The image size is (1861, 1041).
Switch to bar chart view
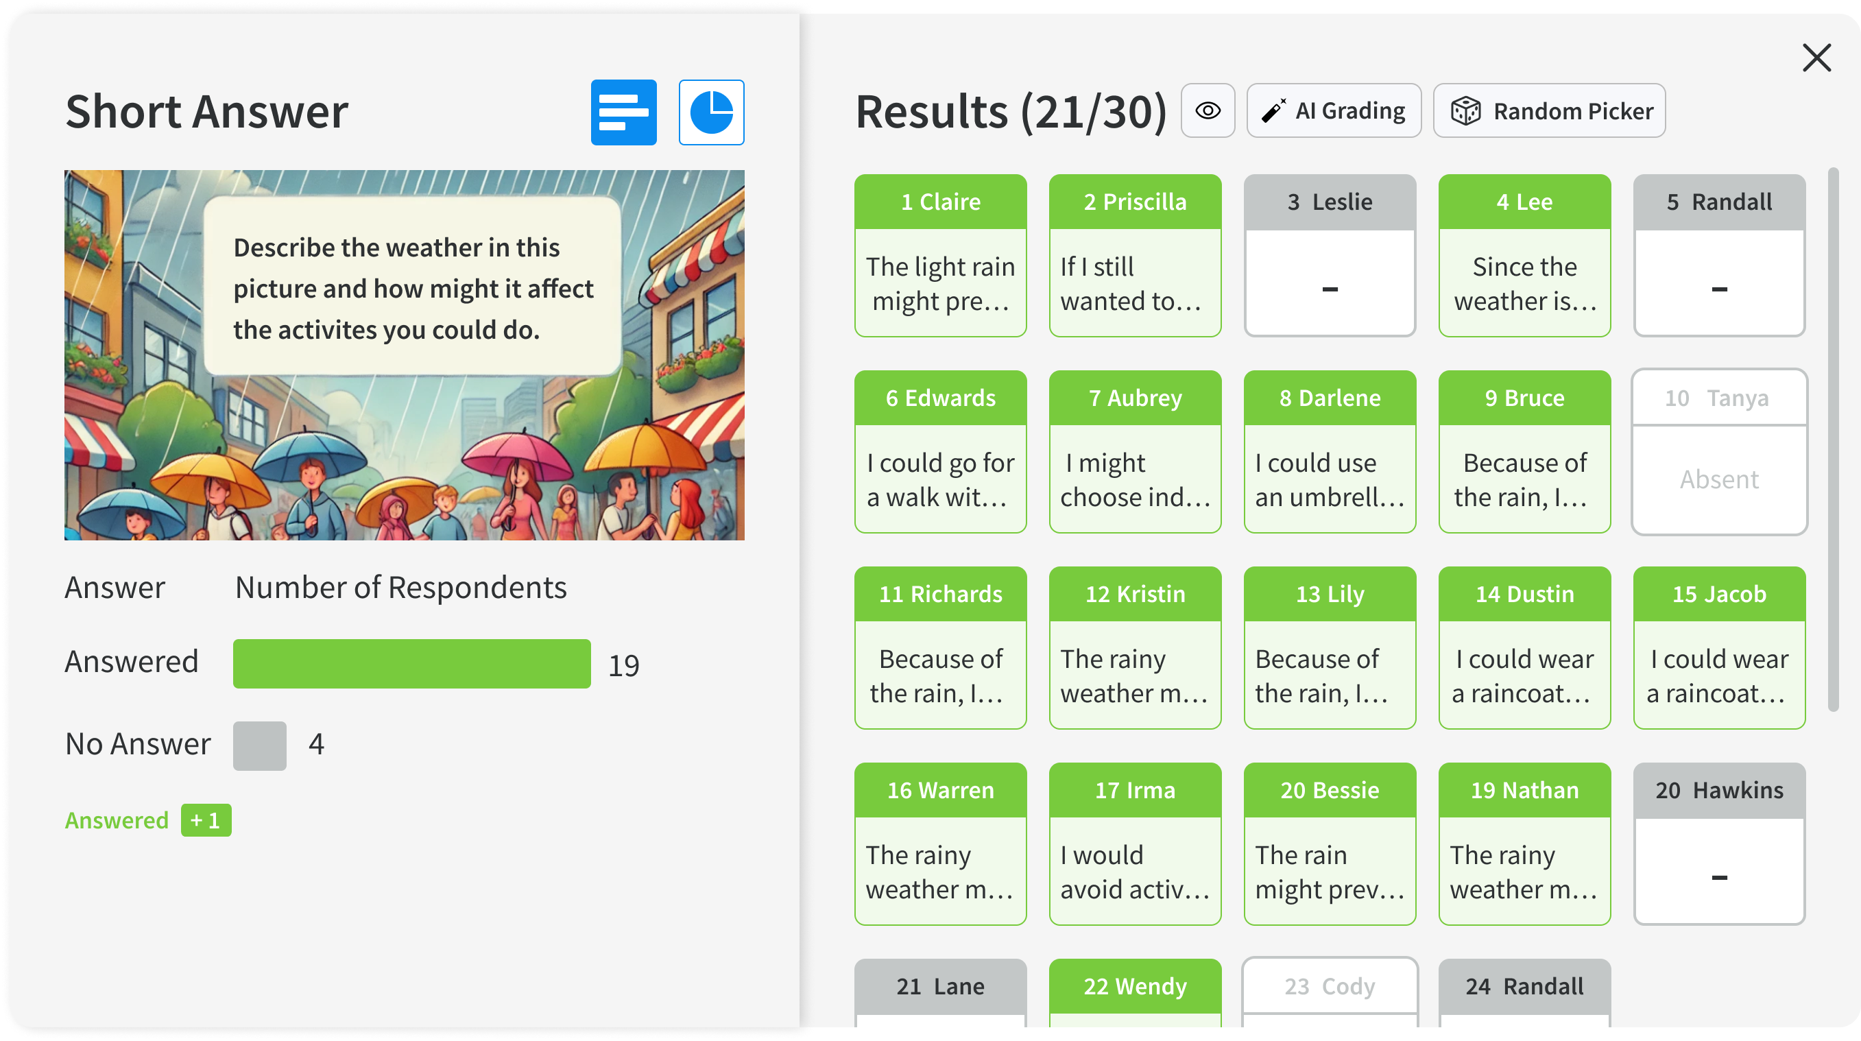click(x=623, y=112)
